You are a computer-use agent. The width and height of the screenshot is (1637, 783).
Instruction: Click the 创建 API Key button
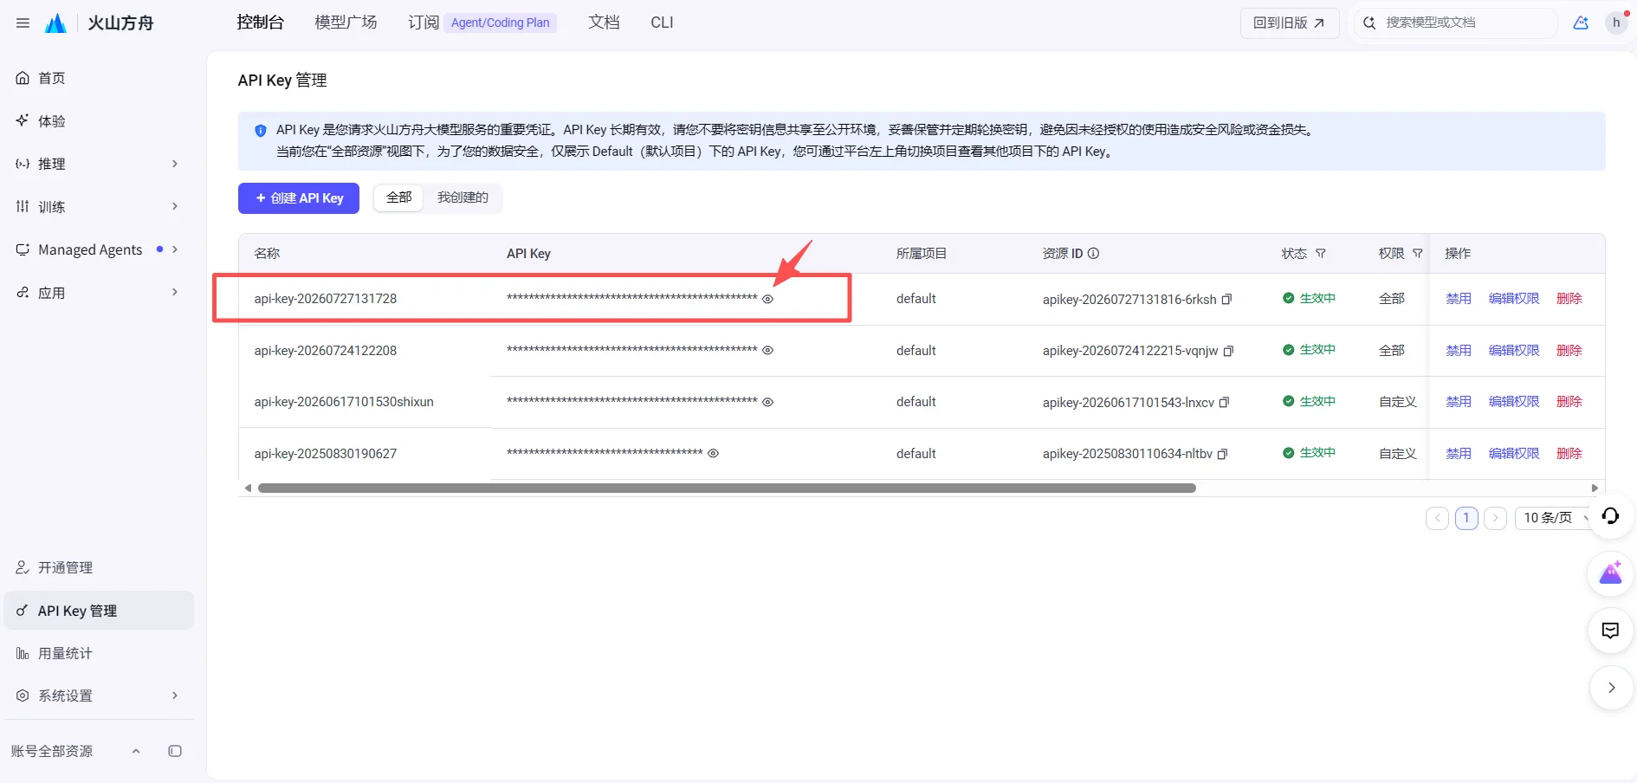click(299, 198)
